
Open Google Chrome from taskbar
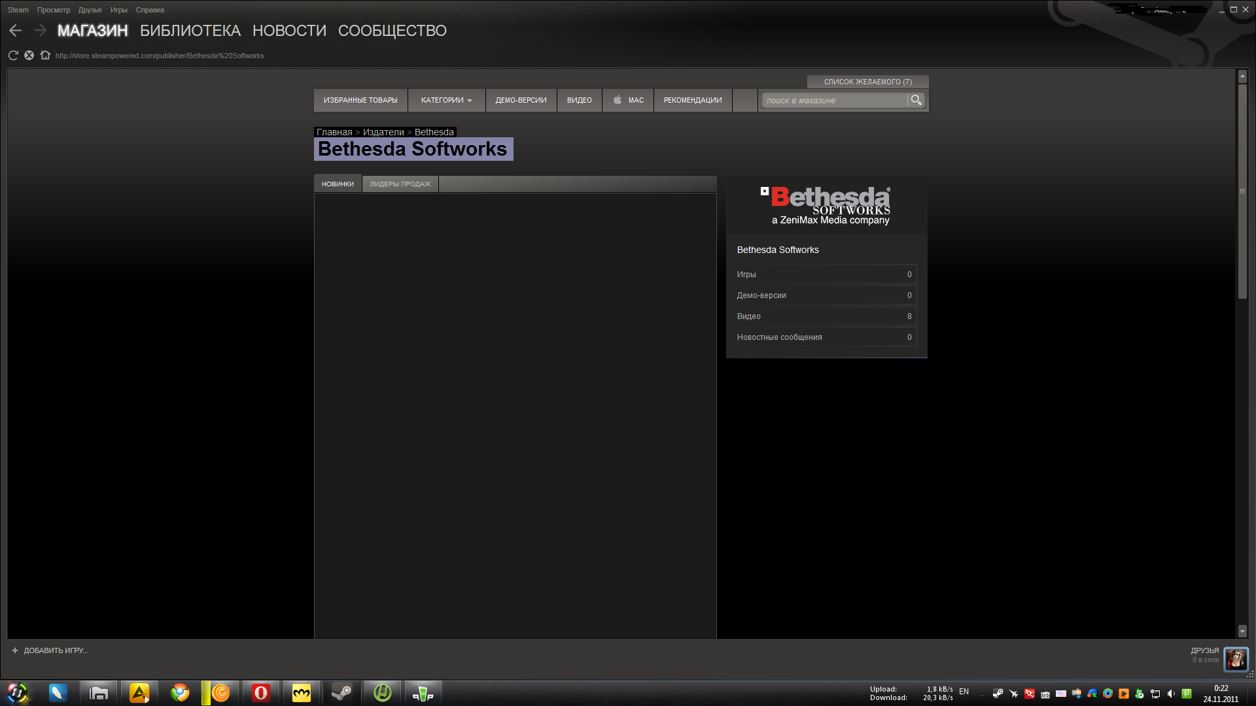pyautogui.click(x=180, y=692)
